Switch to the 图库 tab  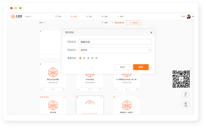(x=105, y=17)
